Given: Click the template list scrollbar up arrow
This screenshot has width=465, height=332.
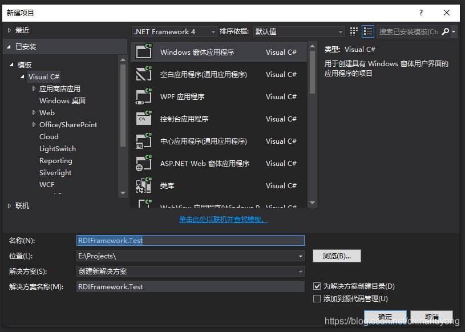Looking at the screenshot, I should 312,46.
